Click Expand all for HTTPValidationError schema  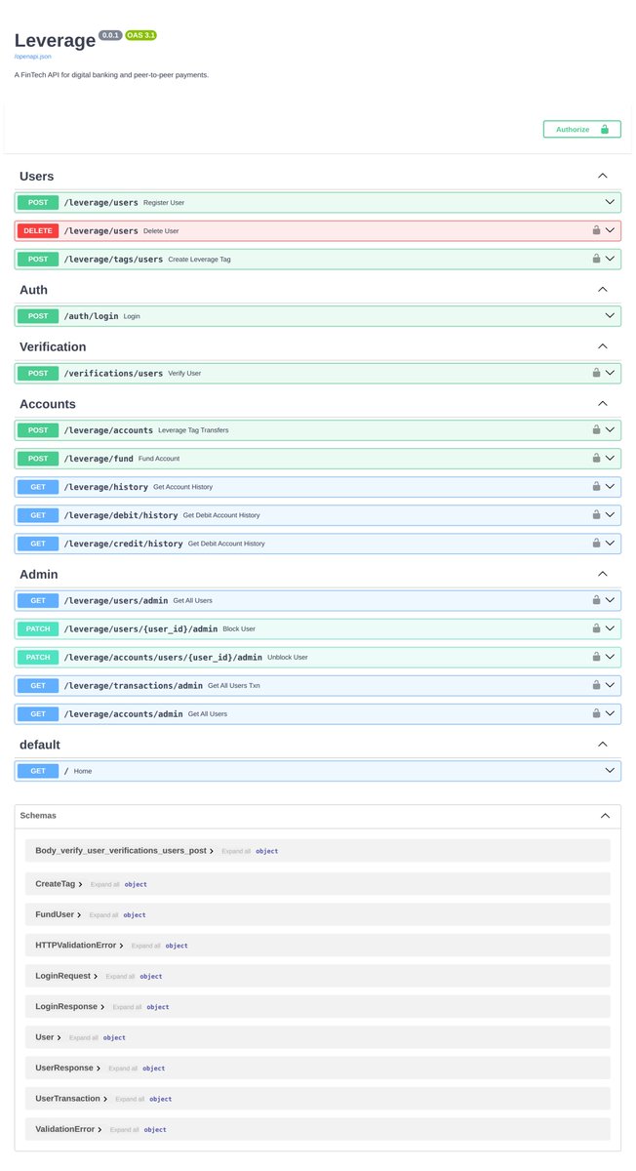pos(146,946)
